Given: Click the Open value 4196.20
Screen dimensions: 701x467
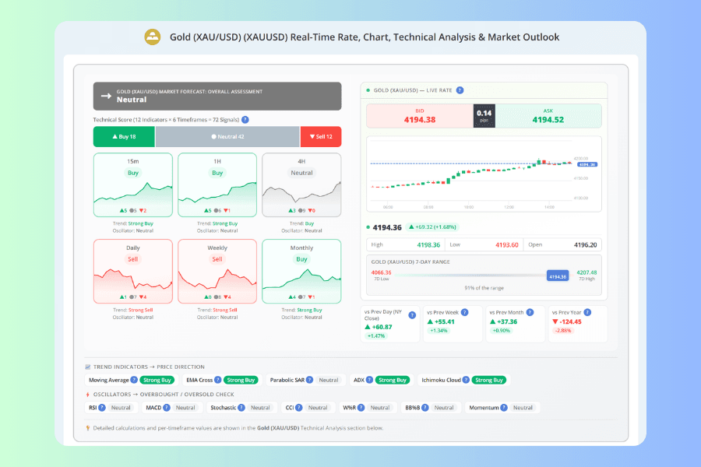Looking at the screenshot, I should pyautogui.click(x=585, y=245).
